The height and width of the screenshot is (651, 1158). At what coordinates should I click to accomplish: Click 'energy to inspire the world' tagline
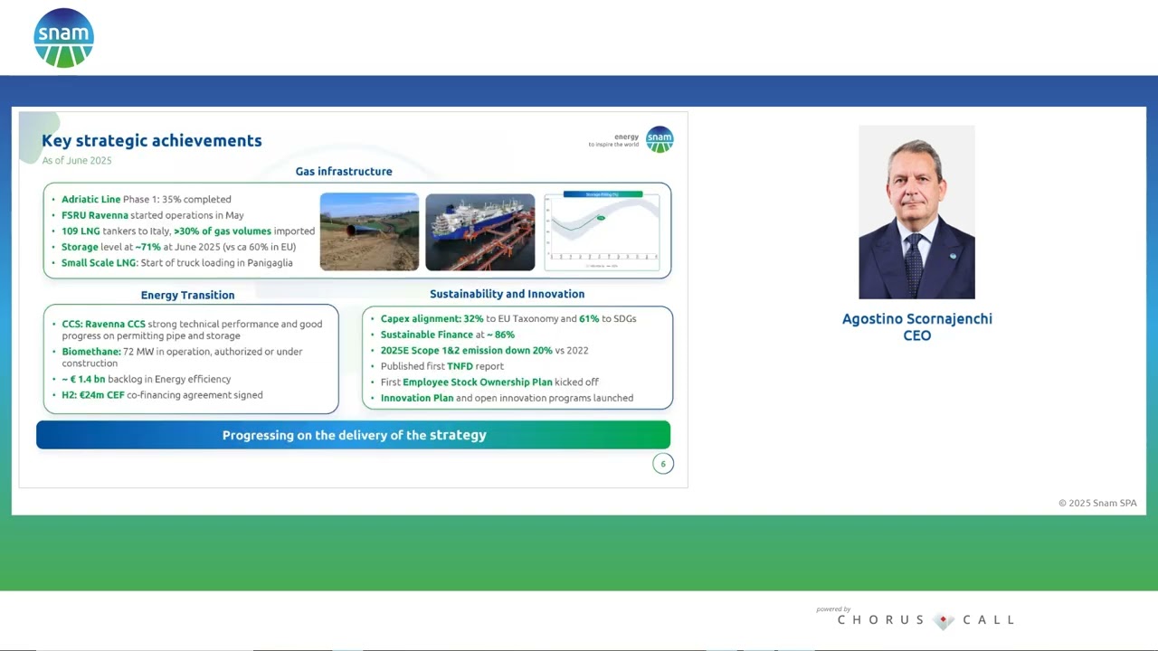[x=613, y=140]
